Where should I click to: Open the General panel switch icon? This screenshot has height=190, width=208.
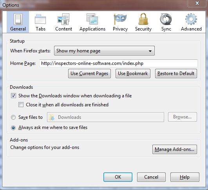pyautogui.click(x=18, y=19)
